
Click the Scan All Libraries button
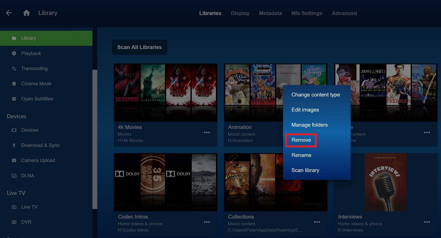pyautogui.click(x=139, y=47)
